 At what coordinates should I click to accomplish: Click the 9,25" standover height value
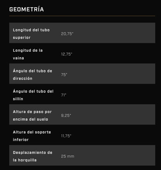66,115
